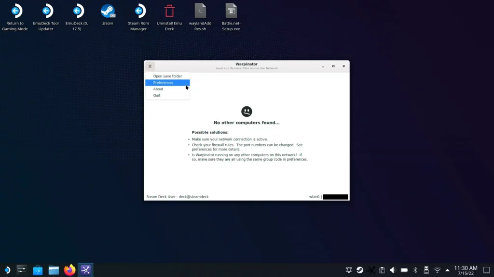This screenshot has width=494, height=277.
Task: Click the Warpinator window title bar text
Action: pyautogui.click(x=247, y=64)
